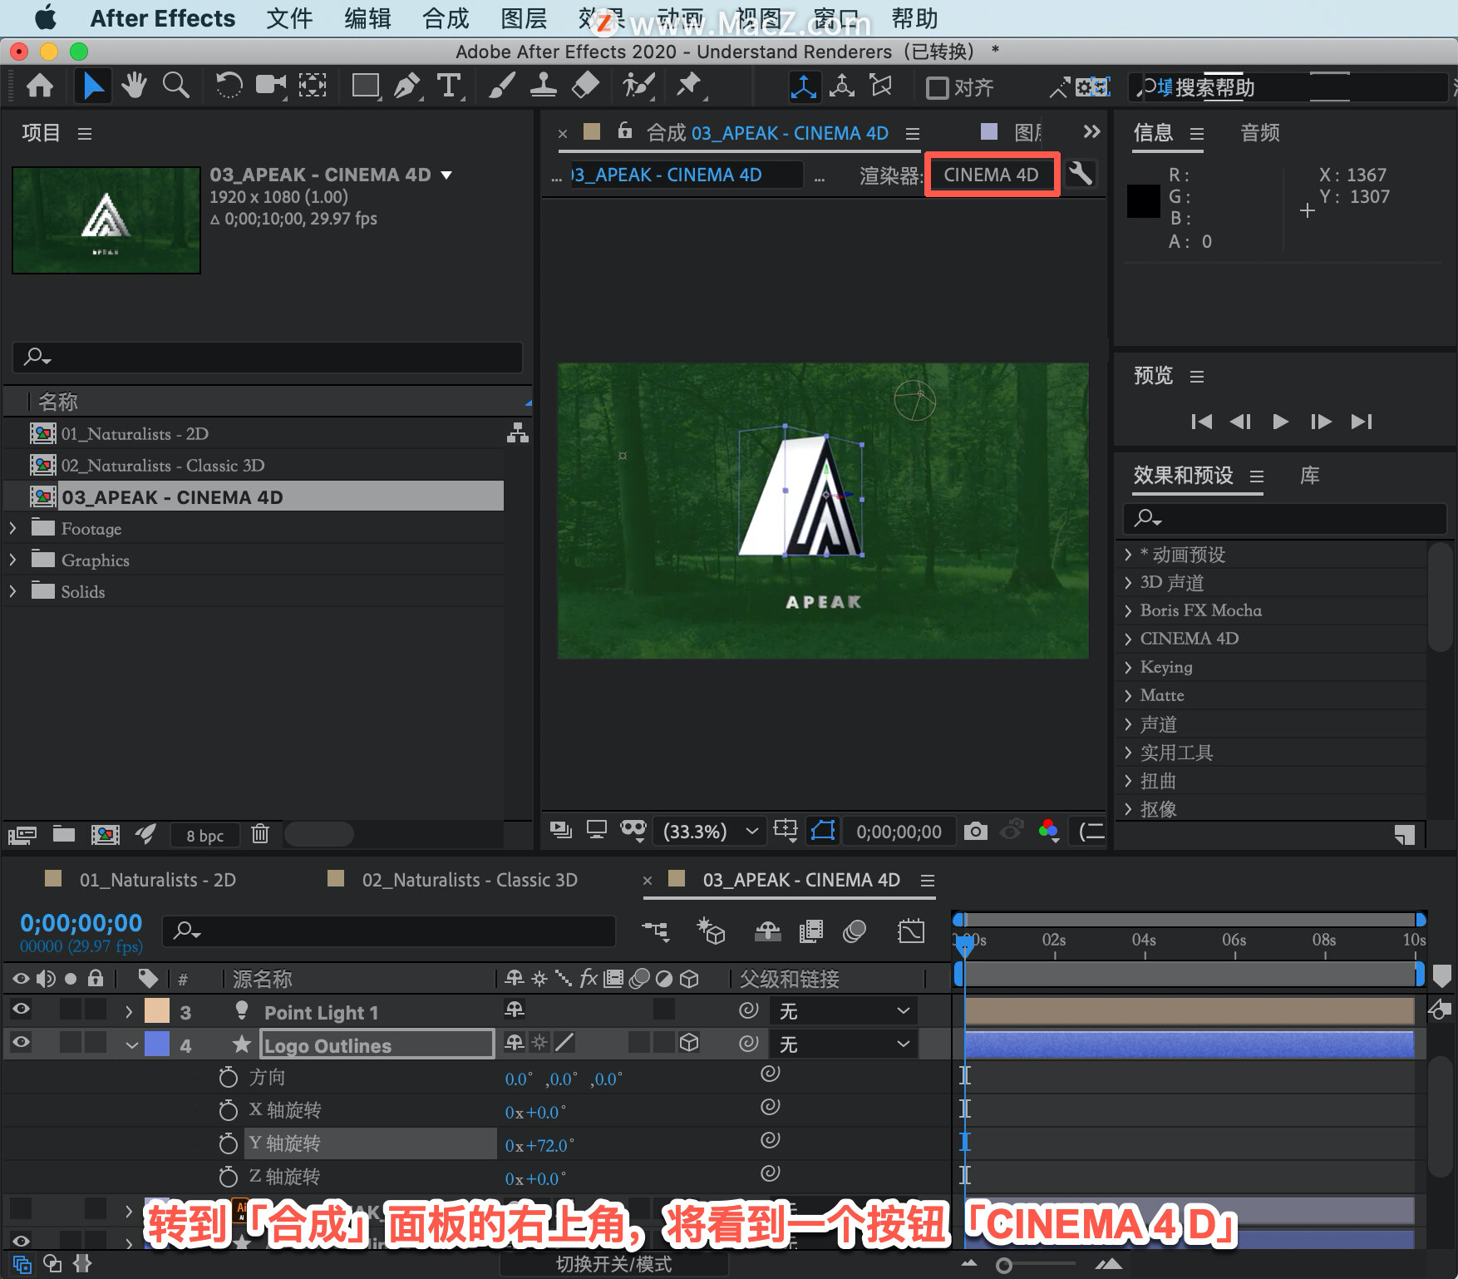Choose the Pen tool

[406, 86]
